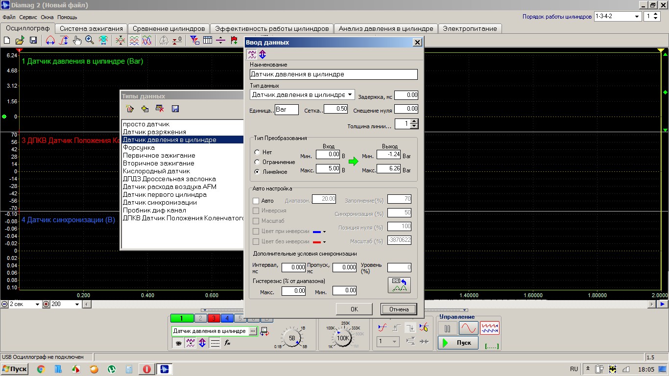
Task: Toggle the stacked colored waveforms view icon
Action: coord(134,40)
